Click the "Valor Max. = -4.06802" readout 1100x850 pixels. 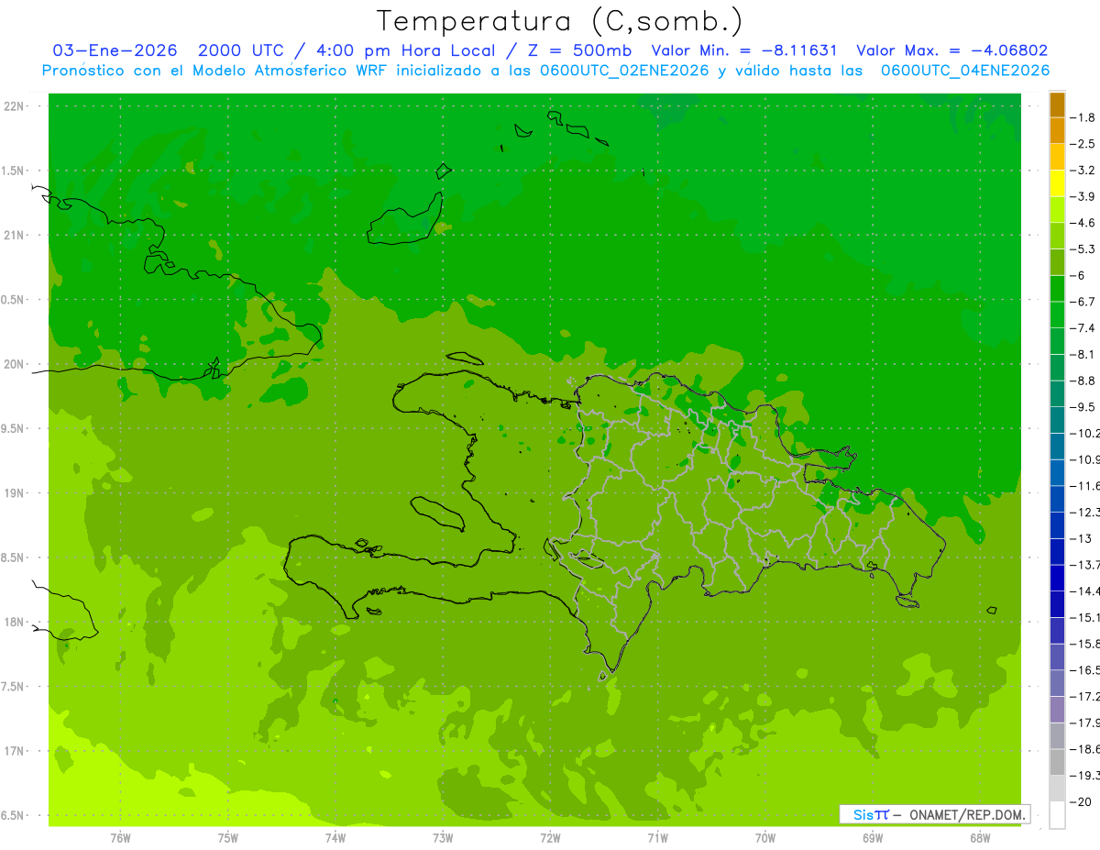click(x=951, y=50)
